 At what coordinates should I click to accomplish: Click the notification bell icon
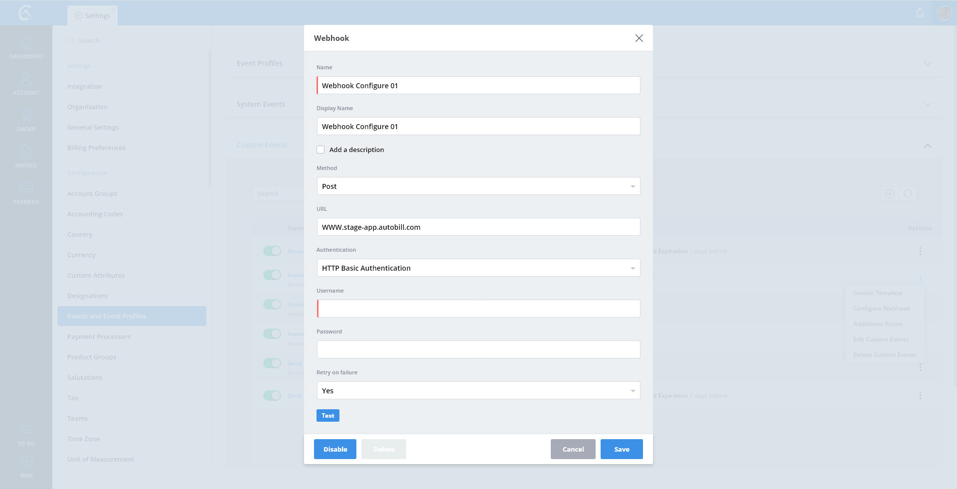click(x=920, y=13)
